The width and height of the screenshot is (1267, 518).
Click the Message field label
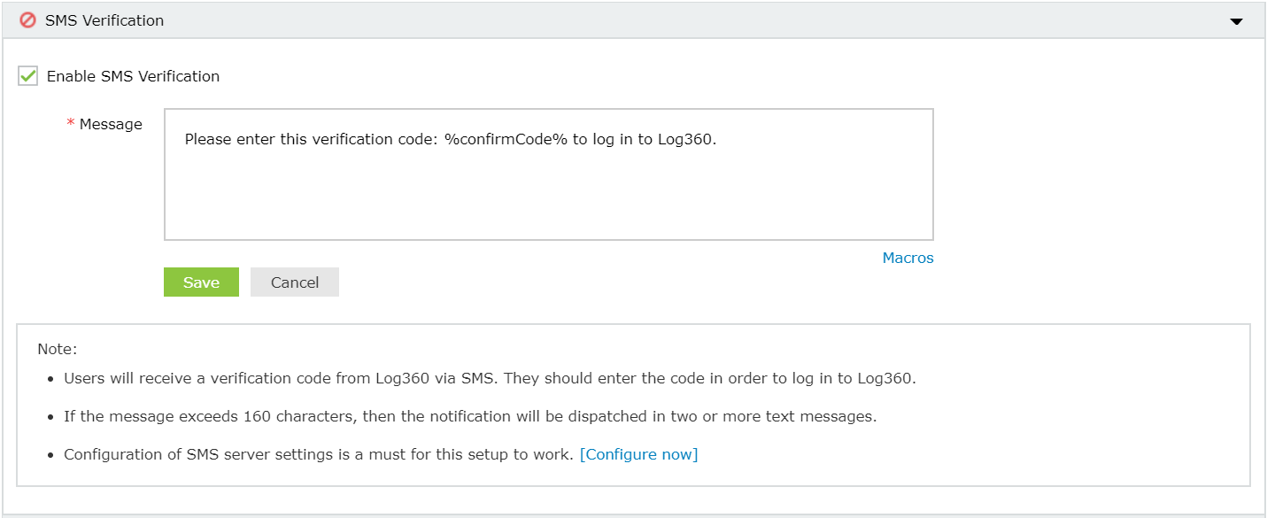coord(111,124)
